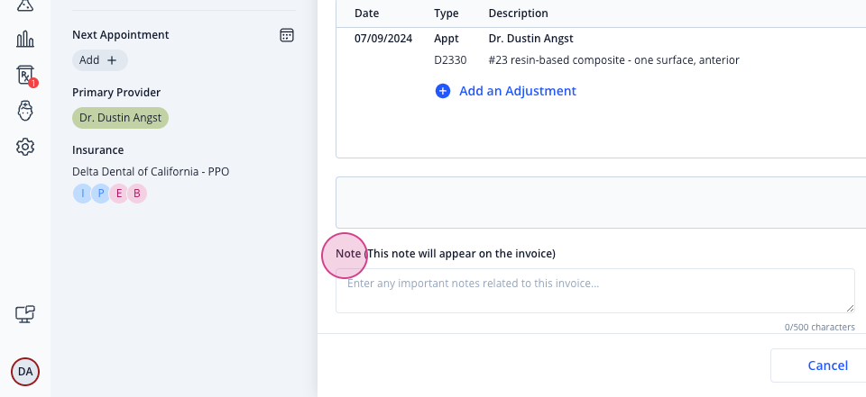
Task: Click the note textarea resize handle
Action: coord(851,308)
